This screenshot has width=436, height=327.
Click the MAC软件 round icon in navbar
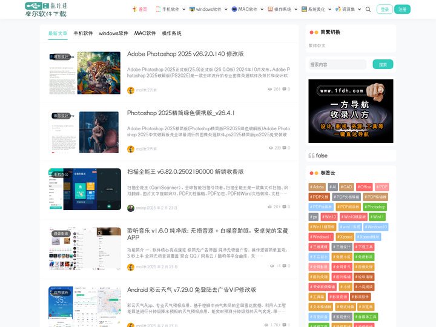coord(234,9)
